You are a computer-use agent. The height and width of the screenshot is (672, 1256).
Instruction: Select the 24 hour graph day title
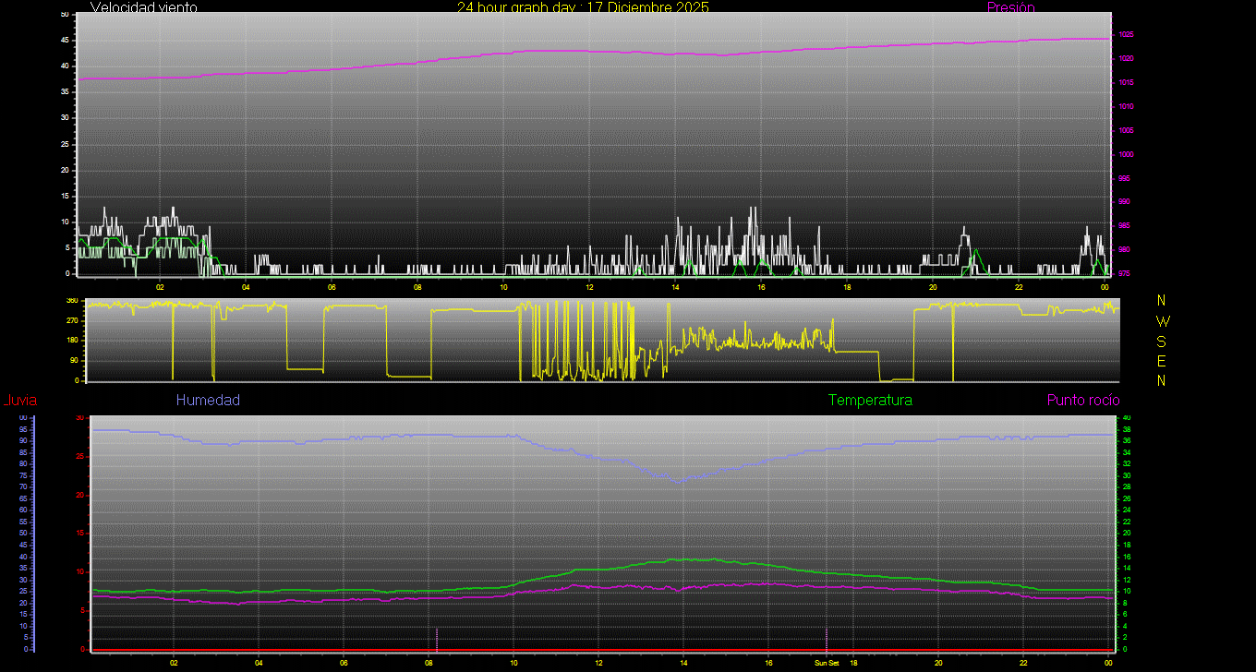click(583, 7)
